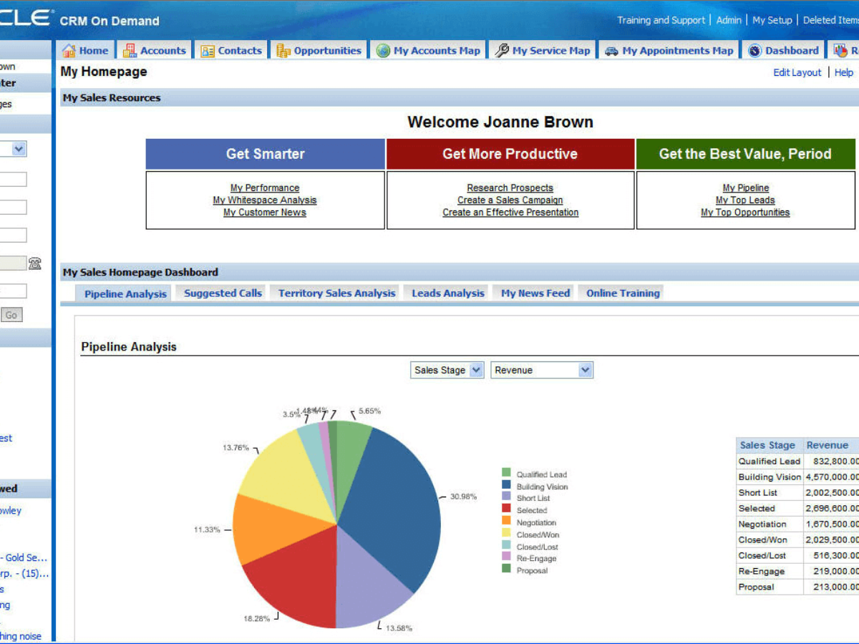
Task: Open the Territory Sales Analysis tab
Action: (x=336, y=293)
